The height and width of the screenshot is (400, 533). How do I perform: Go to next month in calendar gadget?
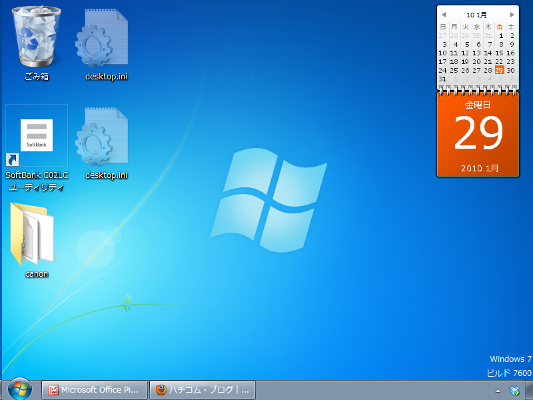512,15
